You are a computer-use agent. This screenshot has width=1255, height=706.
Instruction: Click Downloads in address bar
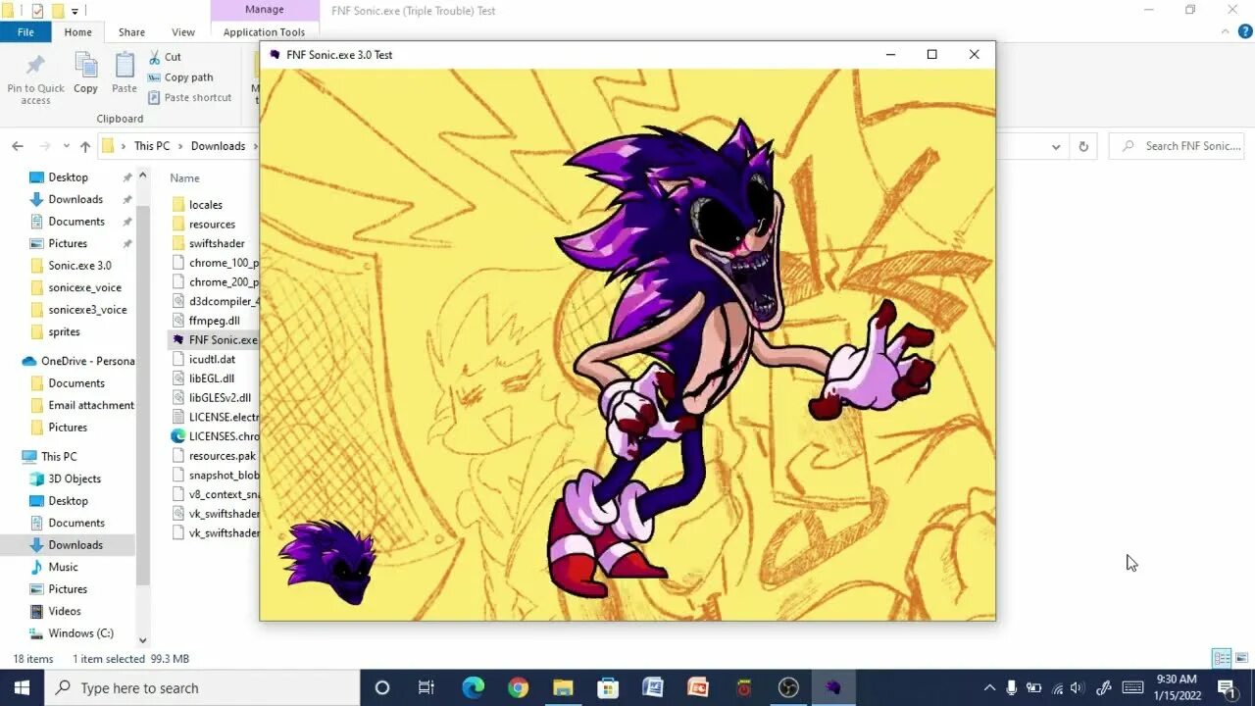coord(218,146)
